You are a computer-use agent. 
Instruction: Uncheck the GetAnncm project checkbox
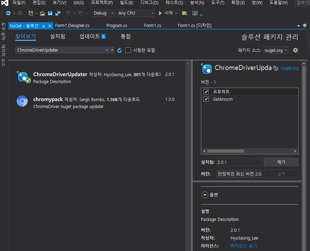click(206, 99)
